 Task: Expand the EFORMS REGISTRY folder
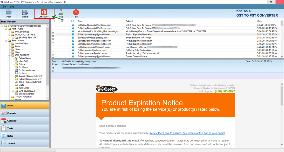point(13,38)
